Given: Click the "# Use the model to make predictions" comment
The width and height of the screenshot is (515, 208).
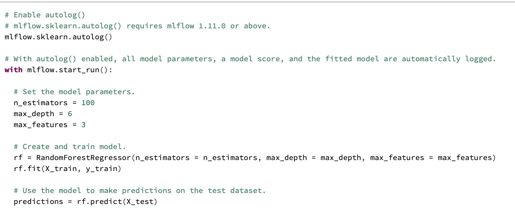Looking at the screenshot, I should click(x=139, y=191).
